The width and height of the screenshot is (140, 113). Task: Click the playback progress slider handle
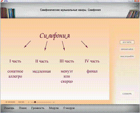[35, 102]
